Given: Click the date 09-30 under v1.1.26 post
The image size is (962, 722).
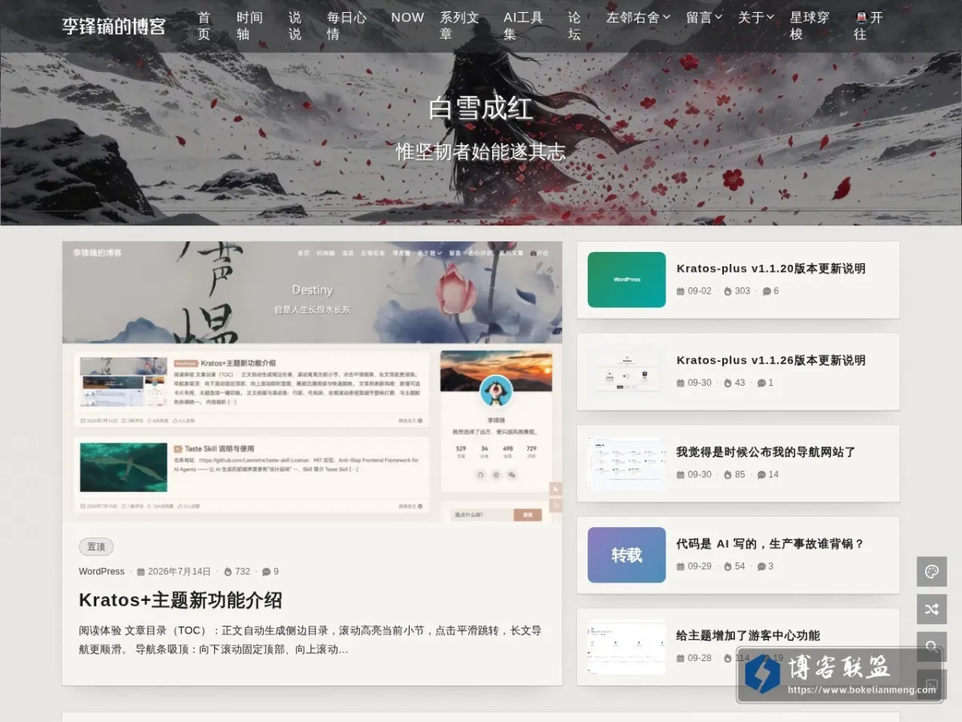Looking at the screenshot, I should pos(700,383).
